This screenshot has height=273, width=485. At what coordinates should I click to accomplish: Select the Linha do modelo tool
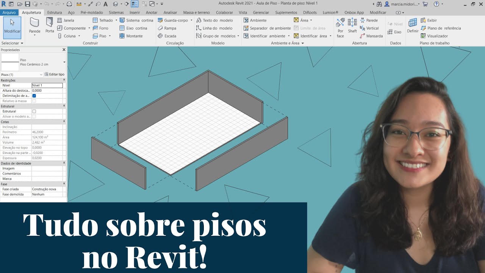(x=214, y=28)
